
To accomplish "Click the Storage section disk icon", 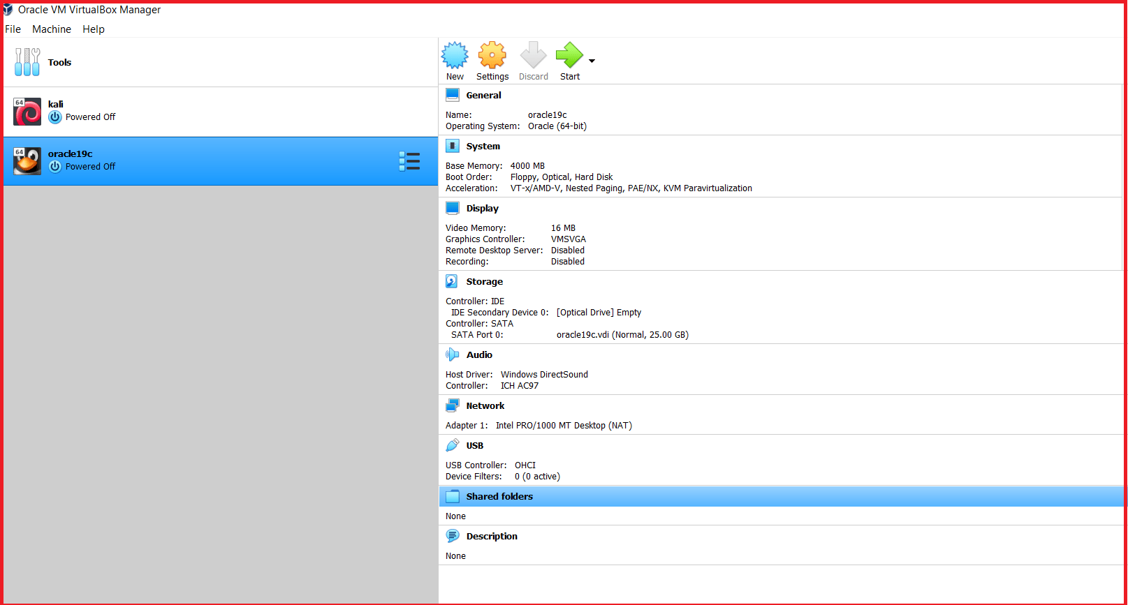I will click(x=452, y=281).
